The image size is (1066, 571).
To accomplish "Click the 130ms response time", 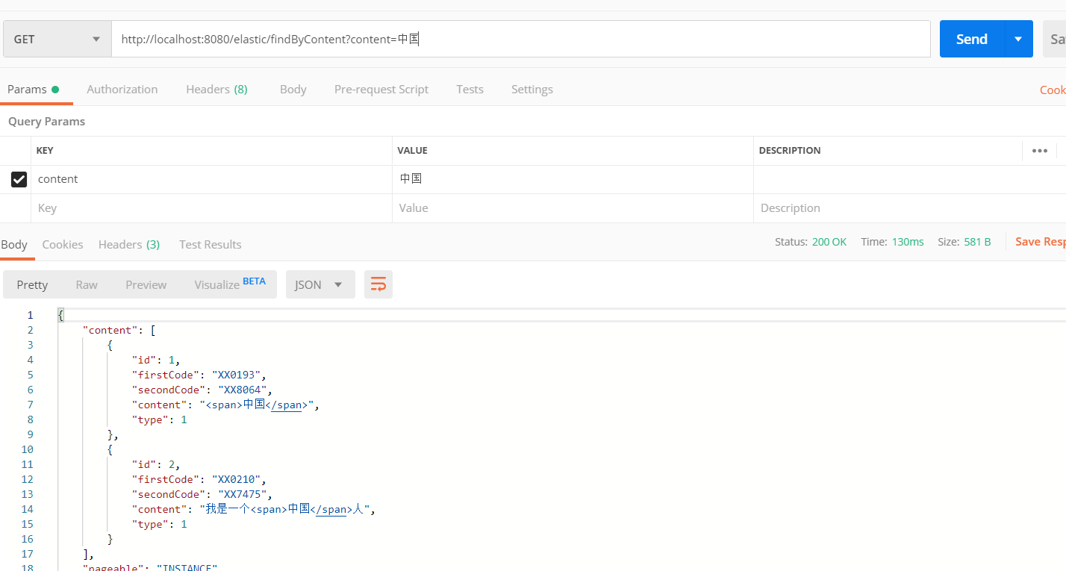I will (908, 242).
